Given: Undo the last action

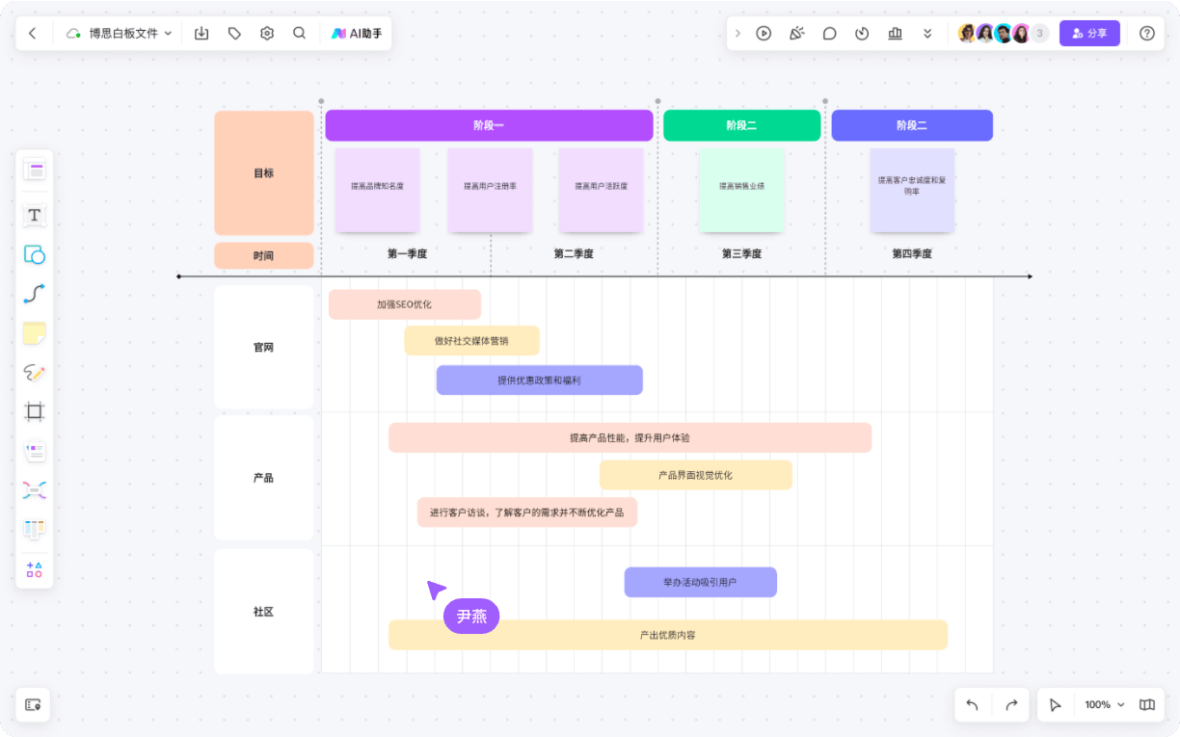Looking at the screenshot, I should [x=972, y=704].
